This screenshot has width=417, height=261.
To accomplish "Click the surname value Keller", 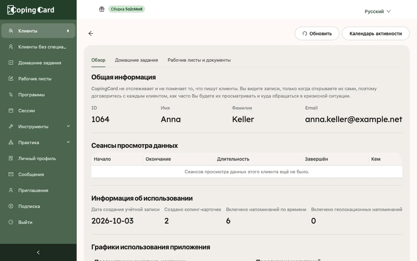I will pos(243,119).
